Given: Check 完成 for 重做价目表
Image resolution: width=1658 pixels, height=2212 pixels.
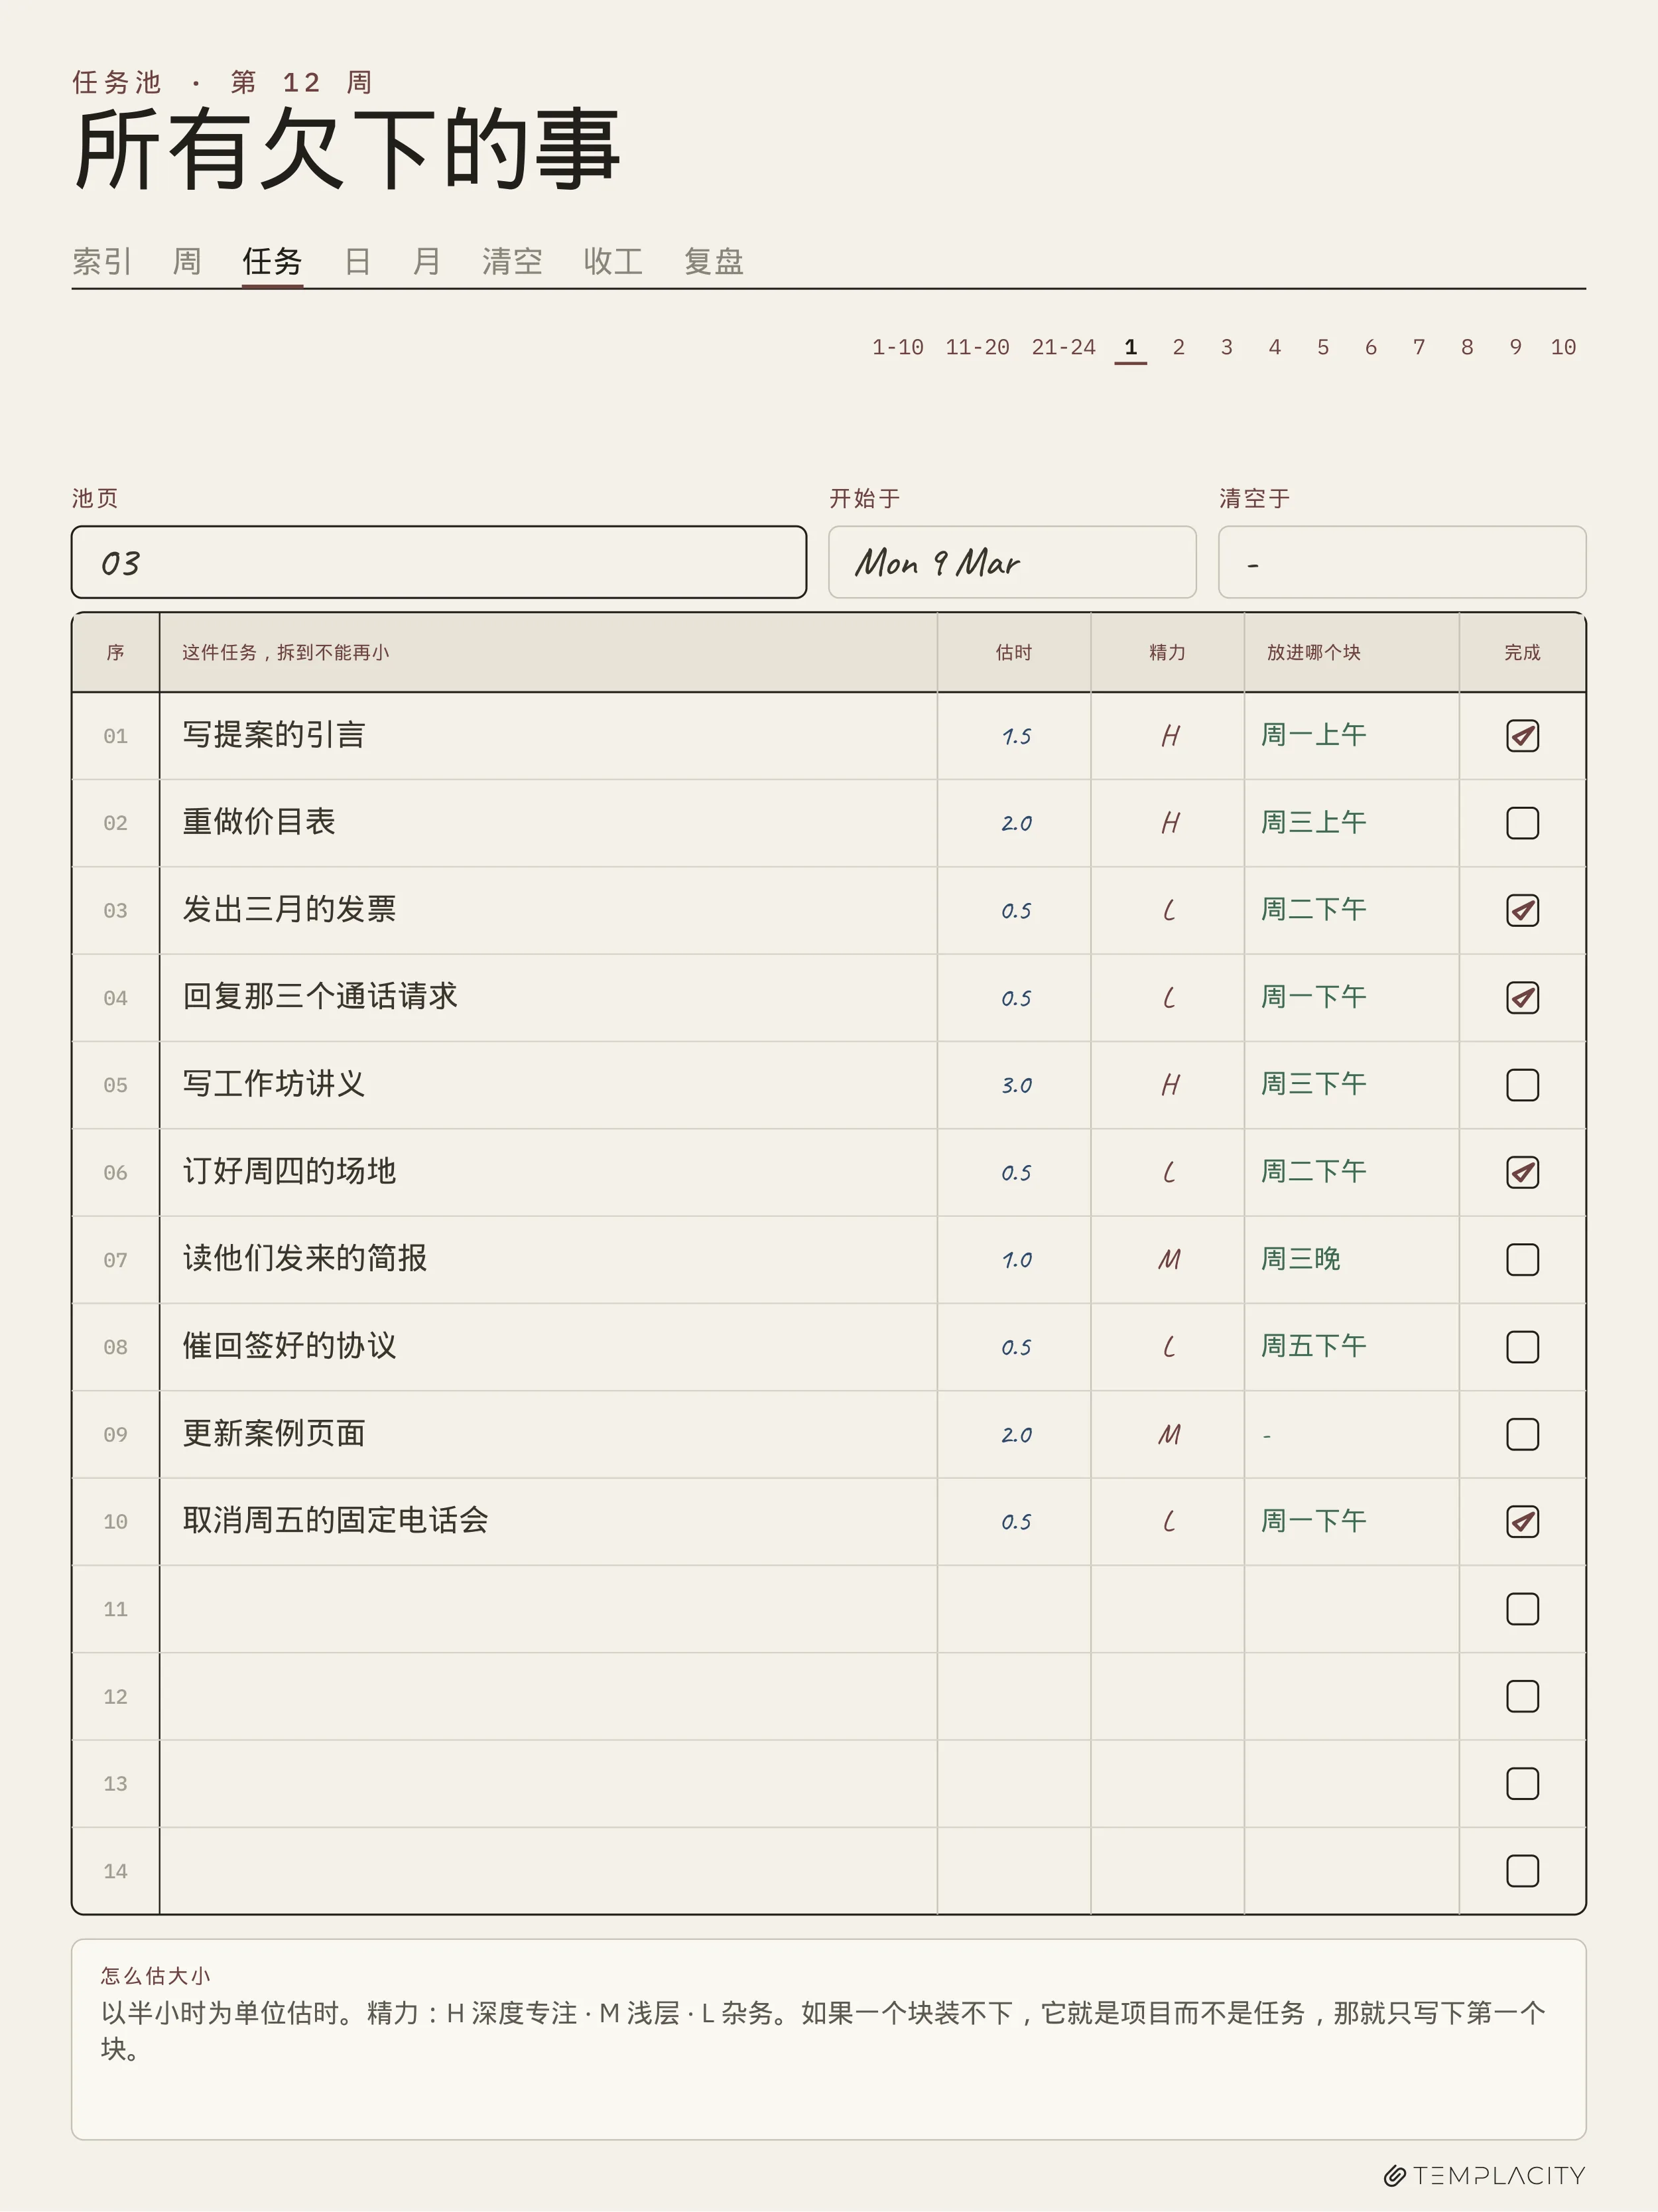Looking at the screenshot, I should coord(1522,823).
